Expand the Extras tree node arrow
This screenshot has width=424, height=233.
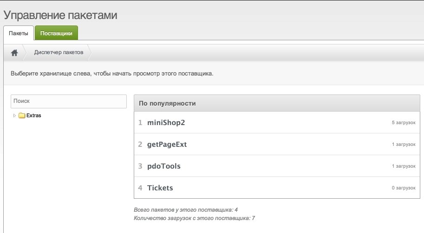[14, 115]
